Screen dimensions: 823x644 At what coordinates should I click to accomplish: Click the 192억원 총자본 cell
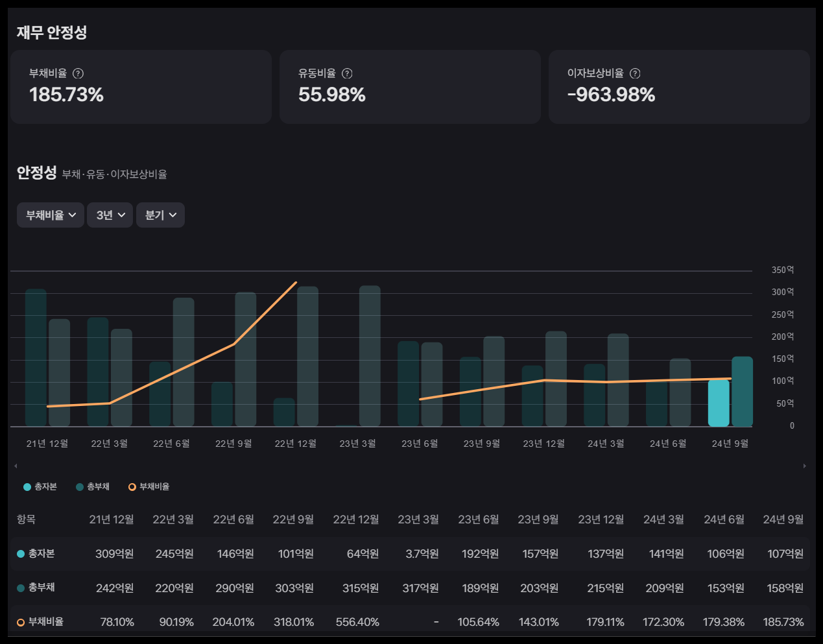click(x=480, y=554)
